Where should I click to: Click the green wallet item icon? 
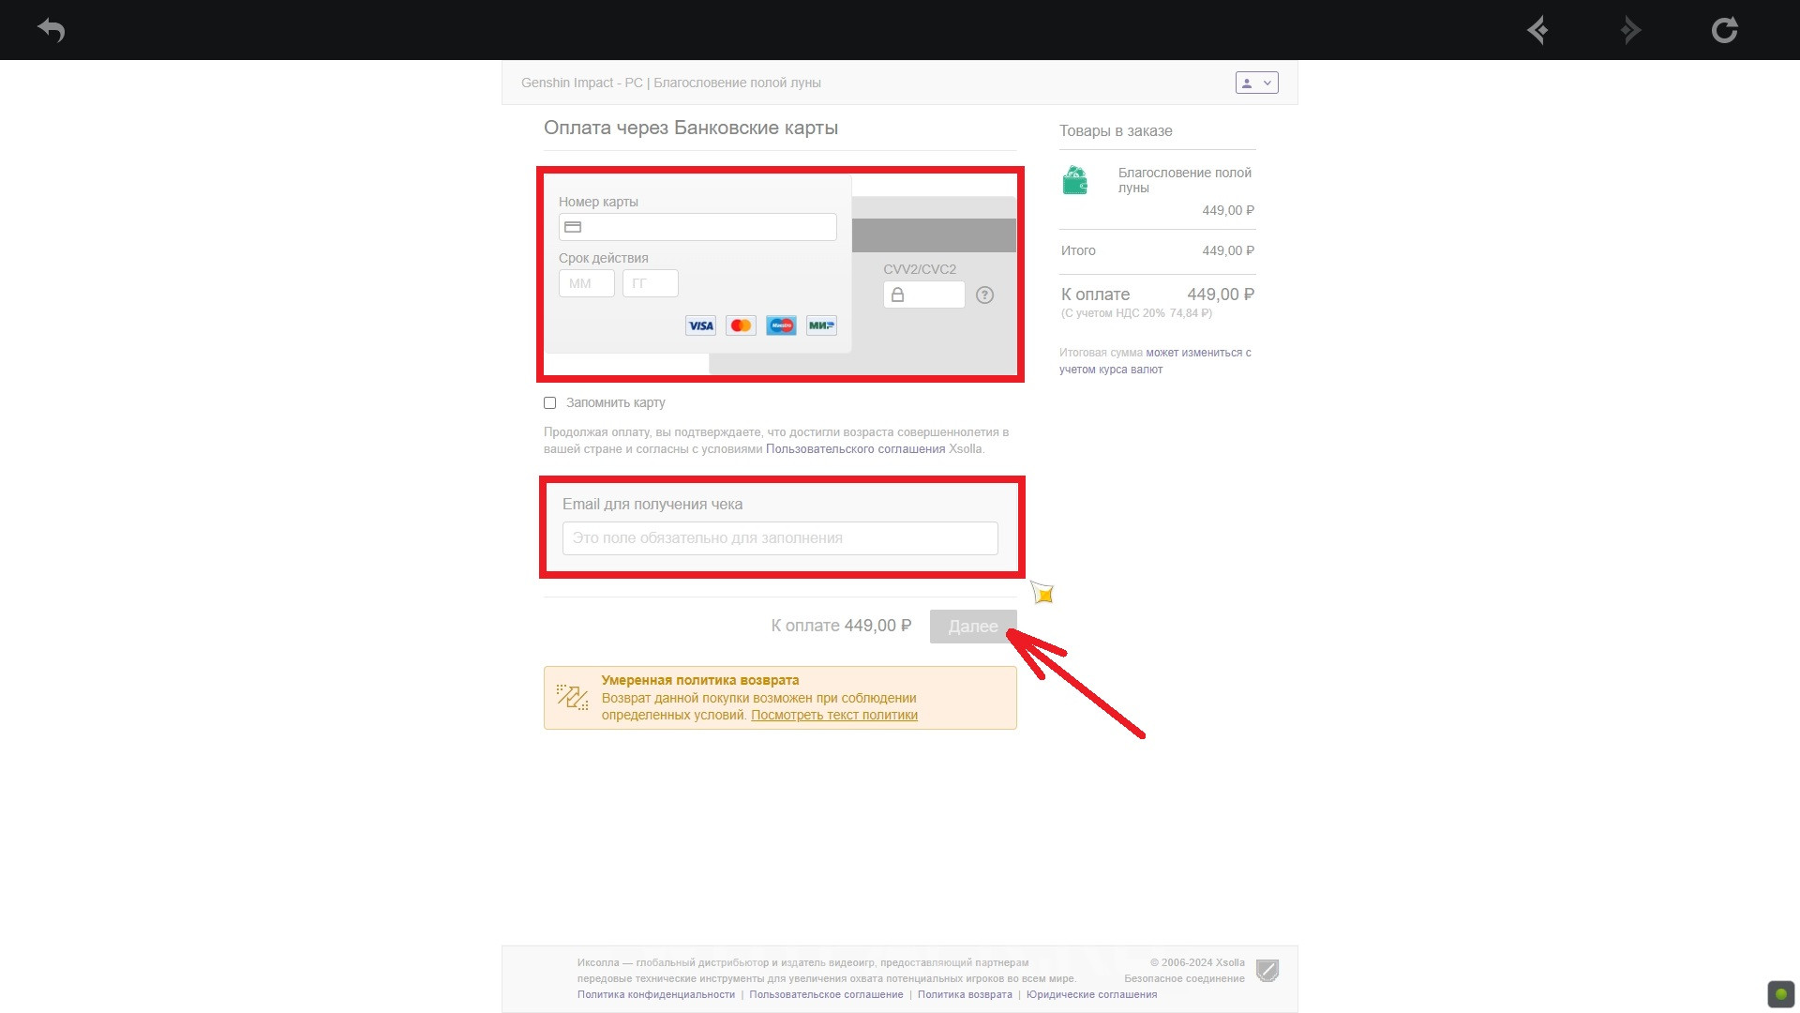point(1075,180)
